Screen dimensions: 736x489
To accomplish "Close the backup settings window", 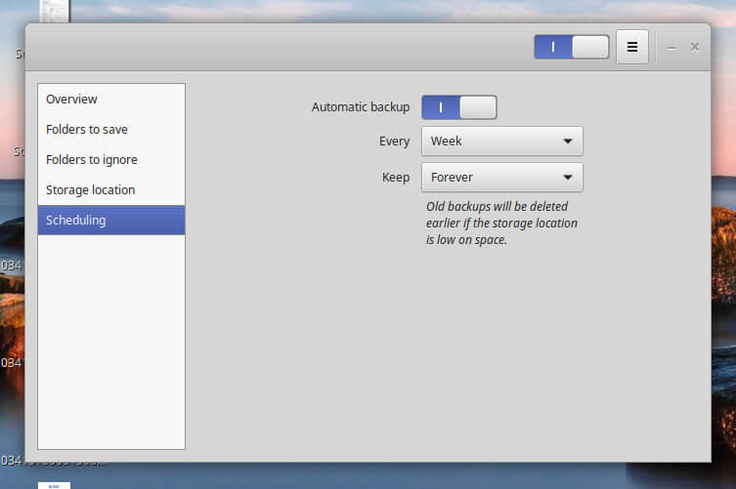I will [x=695, y=47].
